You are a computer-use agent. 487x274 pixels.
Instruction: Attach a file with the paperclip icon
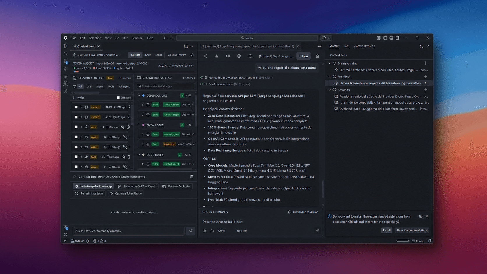[205, 231]
